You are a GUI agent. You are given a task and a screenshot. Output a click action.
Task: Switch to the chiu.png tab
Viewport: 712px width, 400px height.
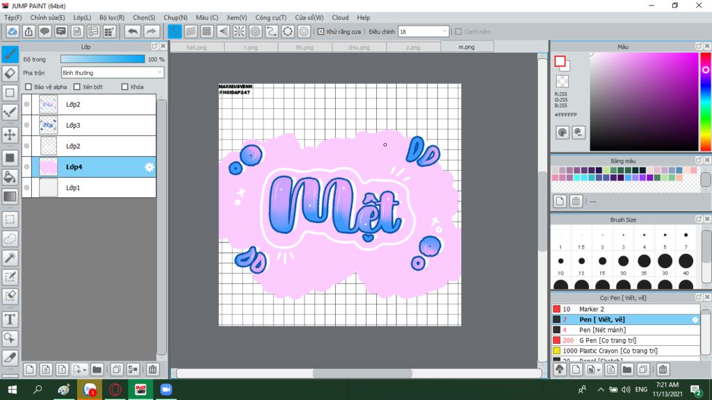click(x=359, y=47)
